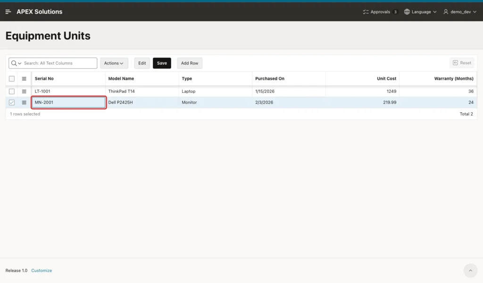This screenshot has width=483, height=283.
Task: Click the Save button
Action: [x=162, y=63]
